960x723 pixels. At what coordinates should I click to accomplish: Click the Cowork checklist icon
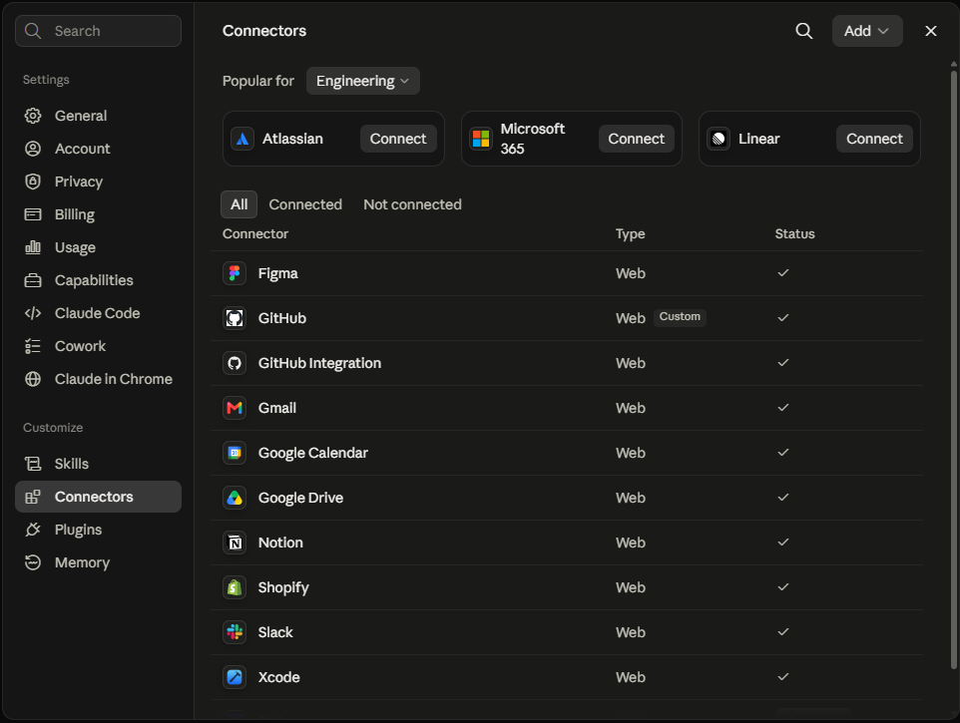[33, 346]
